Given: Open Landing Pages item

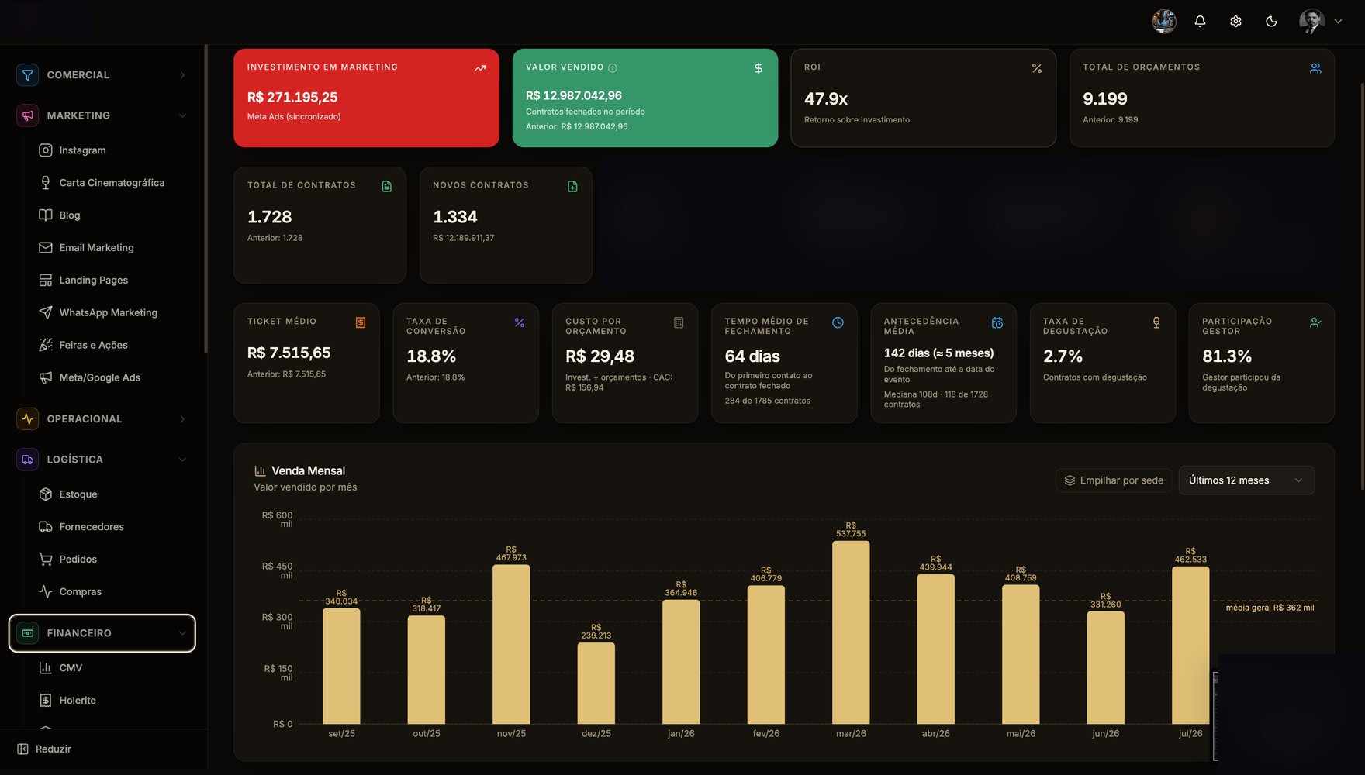Looking at the screenshot, I should pos(93,281).
